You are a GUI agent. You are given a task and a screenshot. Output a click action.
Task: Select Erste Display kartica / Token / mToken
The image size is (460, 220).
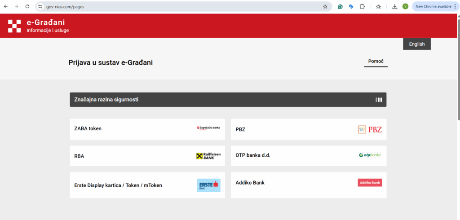[x=147, y=185]
